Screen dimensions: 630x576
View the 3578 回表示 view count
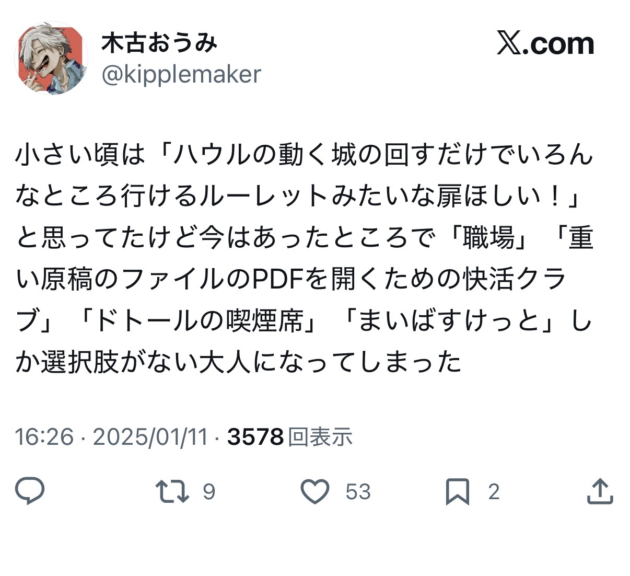290,436
